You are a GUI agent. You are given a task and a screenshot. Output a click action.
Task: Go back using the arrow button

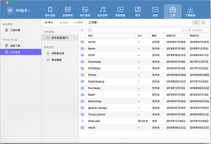[83, 30]
